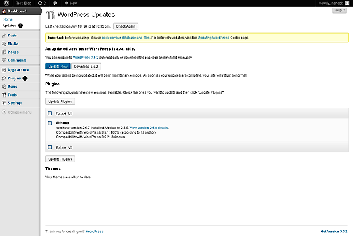Click the blue Update Now button
Image resolution: width=353 pixels, height=236 pixels.
pyautogui.click(x=58, y=67)
